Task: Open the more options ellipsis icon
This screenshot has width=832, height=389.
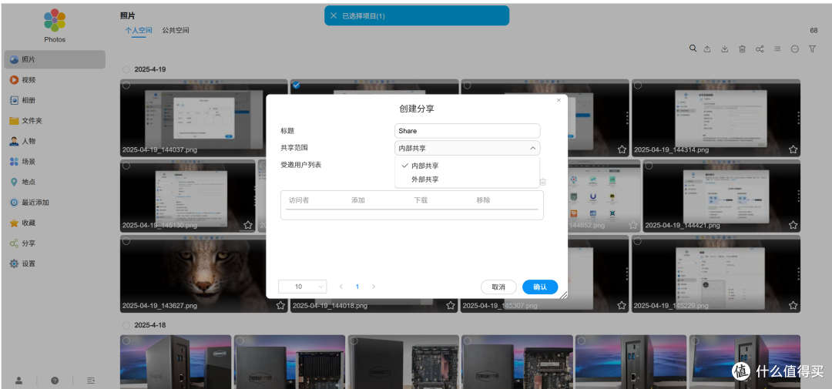Action: tap(794, 49)
